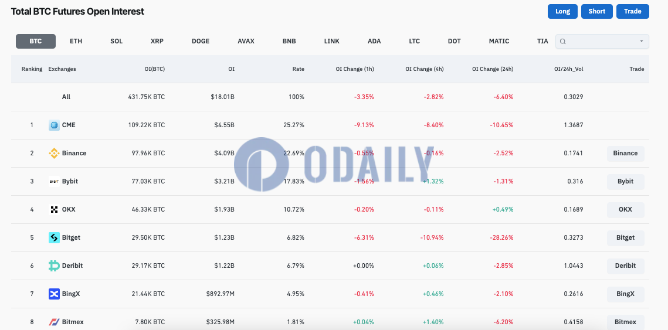Click the Deribit logo icon
This screenshot has height=330, width=668.
pyautogui.click(x=54, y=266)
